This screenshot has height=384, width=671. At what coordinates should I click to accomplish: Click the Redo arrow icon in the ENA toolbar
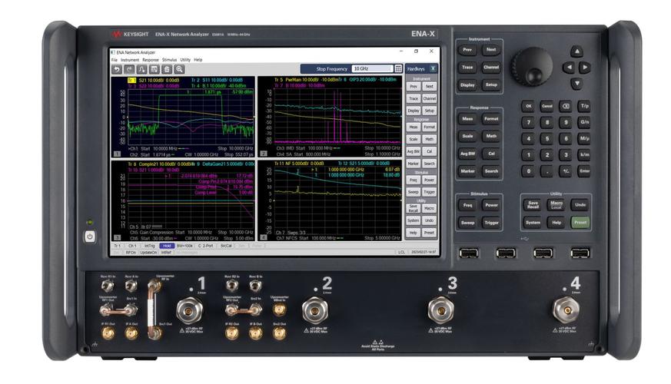pos(129,69)
